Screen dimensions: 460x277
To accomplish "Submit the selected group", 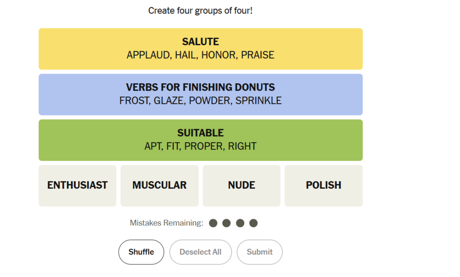I will coord(260,252).
